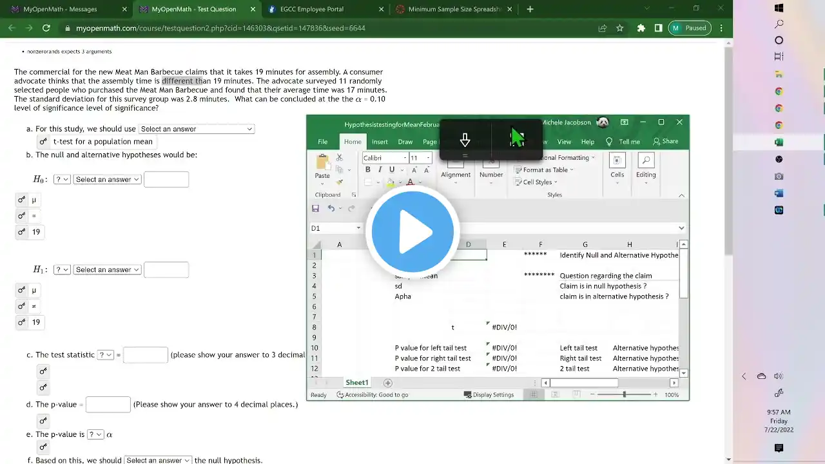Click the Tell me search button
Screen dimensions: 825x464
[623, 142]
